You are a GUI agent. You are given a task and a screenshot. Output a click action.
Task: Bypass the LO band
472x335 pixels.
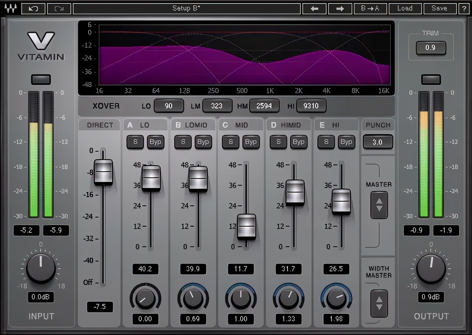point(155,142)
